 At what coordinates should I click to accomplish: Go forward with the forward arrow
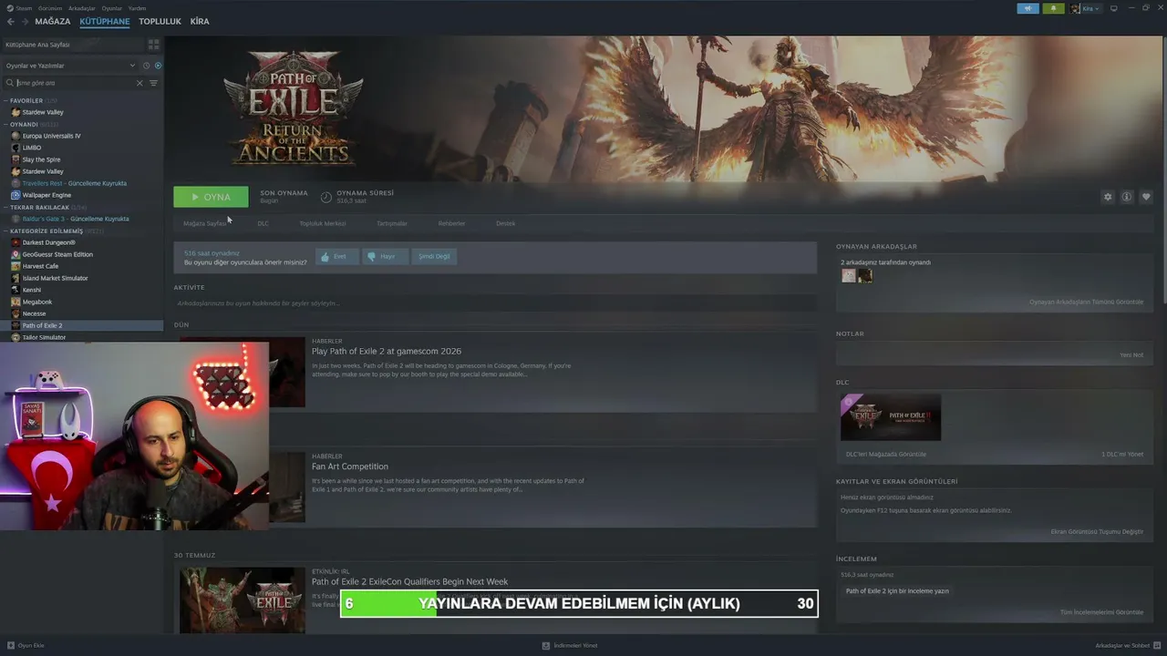[25, 21]
